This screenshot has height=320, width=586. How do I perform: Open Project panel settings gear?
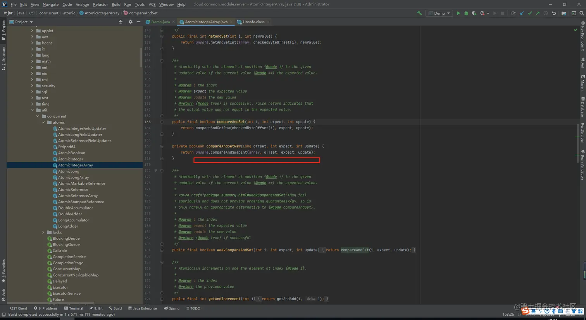pyautogui.click(x=130, y=22)
